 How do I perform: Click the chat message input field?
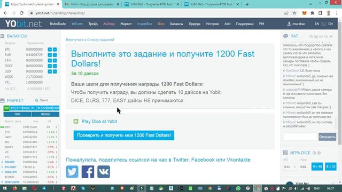(300, 137)
